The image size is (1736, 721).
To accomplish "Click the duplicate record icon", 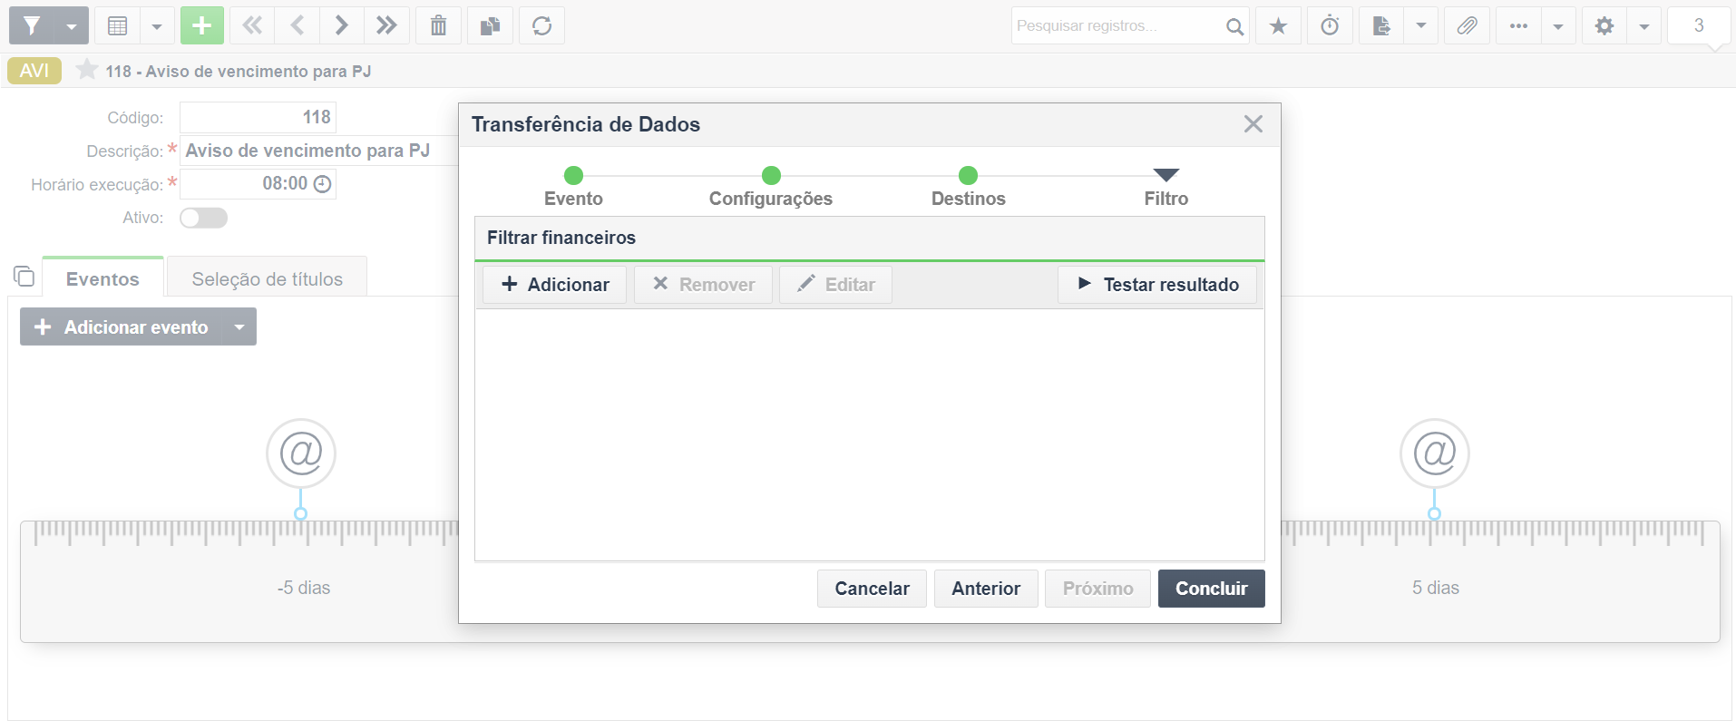I will 490,25.
